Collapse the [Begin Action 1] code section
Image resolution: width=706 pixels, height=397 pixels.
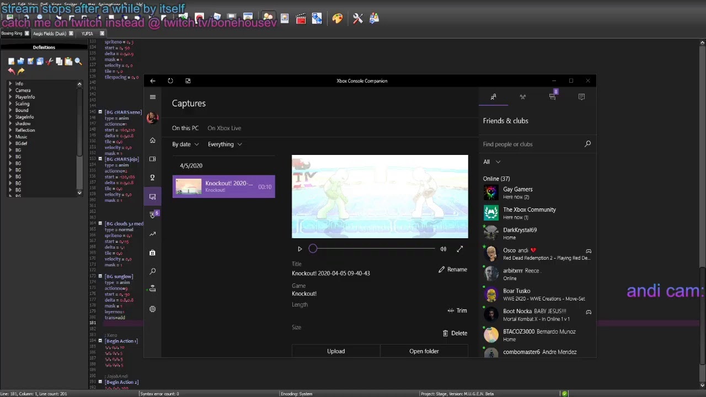(100, 341)
